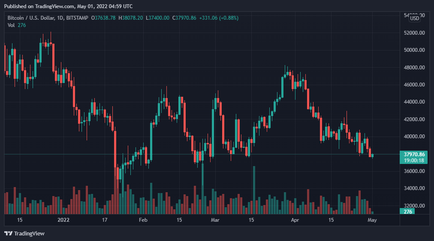Click the 46000.00 price axis label
The width and height of the screenshot is (434, 241).
pyautogui.click(x=414, y=85)
